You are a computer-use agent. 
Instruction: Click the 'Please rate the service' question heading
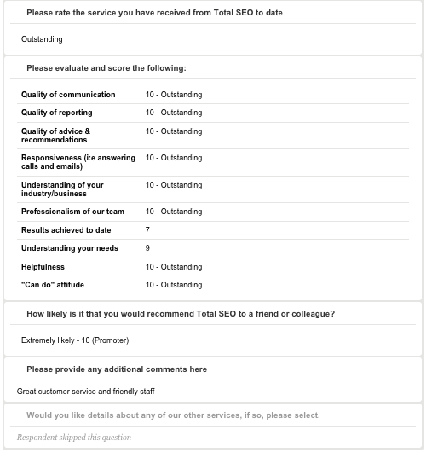click(154, 13)
